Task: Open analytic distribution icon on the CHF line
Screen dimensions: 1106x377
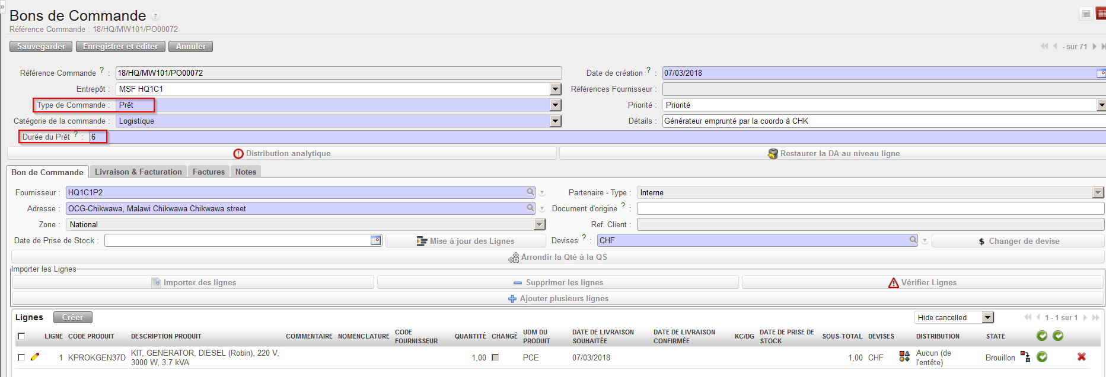Action: pyautogui.click(x=904, y=356)
